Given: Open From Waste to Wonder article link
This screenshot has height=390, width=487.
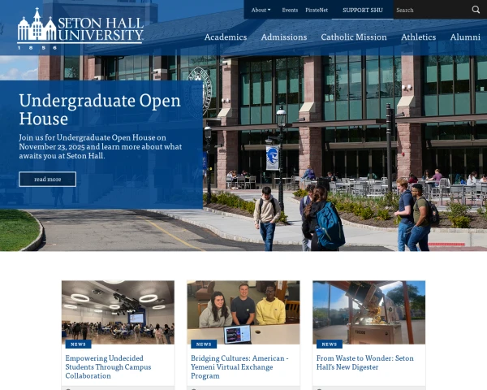Looking at the screenshot, I should pyautogui.click(x=365, y=362).
